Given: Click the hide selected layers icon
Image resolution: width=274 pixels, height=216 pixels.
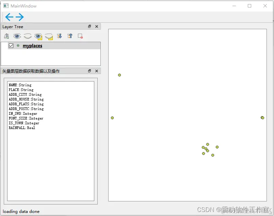Looking at the screenshot, I should pyautogui.click(x=49, y=36).
